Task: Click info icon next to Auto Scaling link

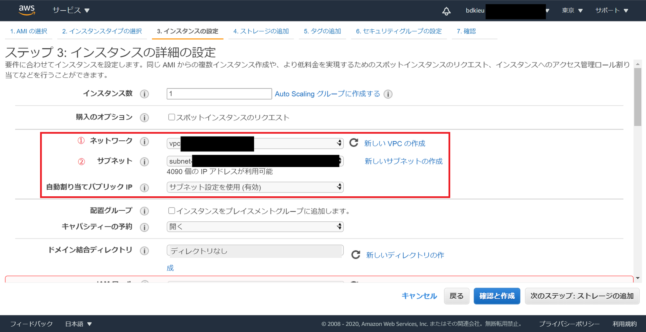Action: (388, 94)
